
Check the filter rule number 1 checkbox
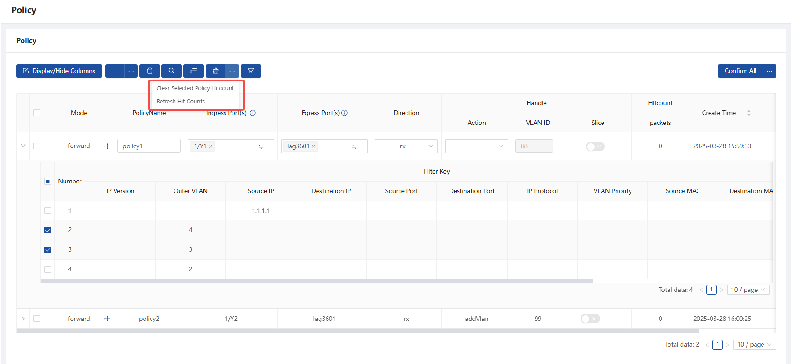tap(48, 211)
